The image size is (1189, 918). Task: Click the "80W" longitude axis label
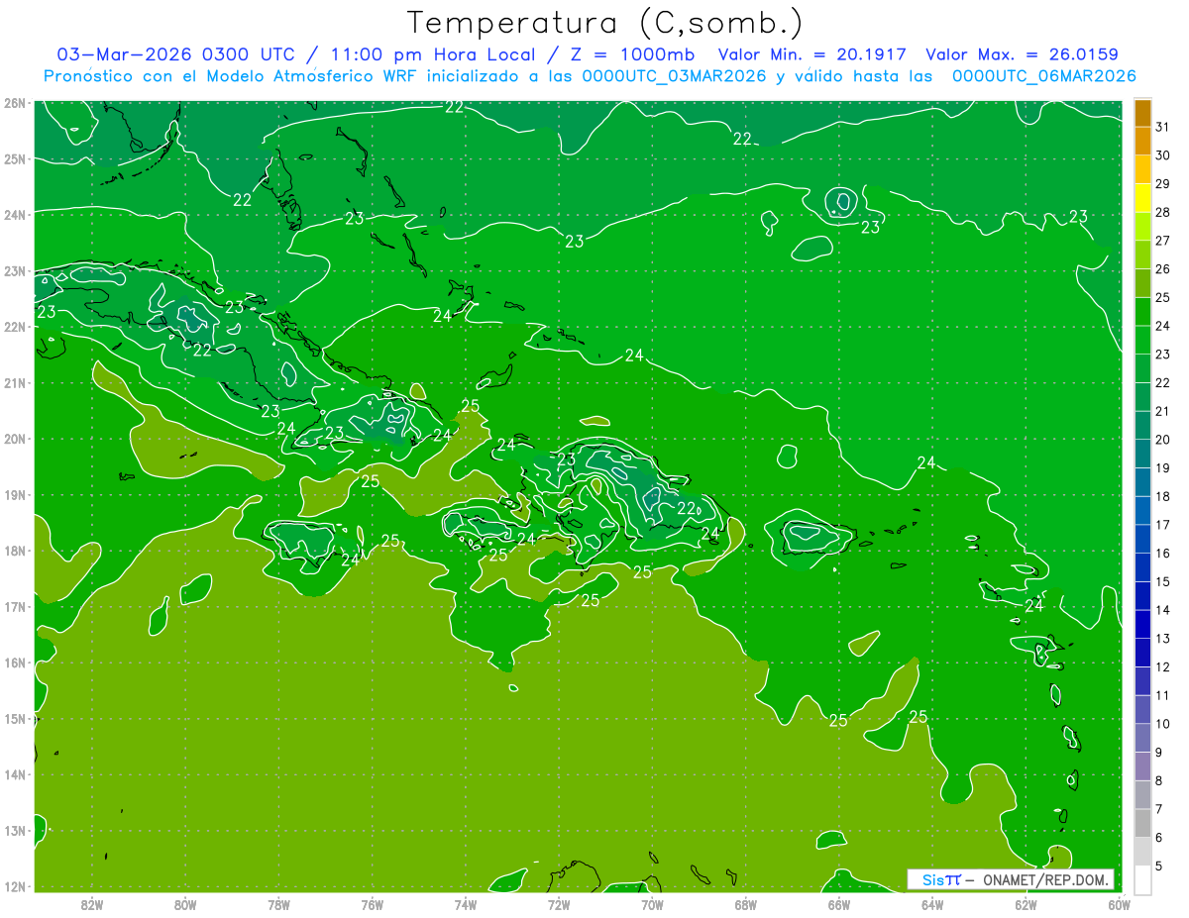(x=185, y=904)
